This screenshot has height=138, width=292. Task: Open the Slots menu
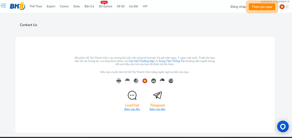[77, 6]
